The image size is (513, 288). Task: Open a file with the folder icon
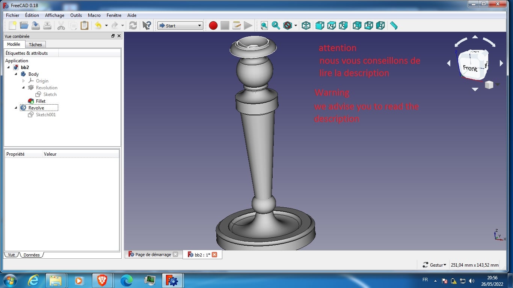click(24, 25)
